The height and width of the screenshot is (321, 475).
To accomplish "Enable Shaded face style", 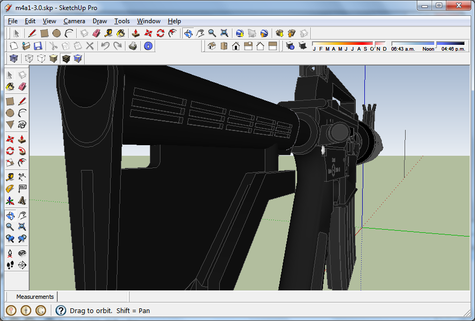I will (x=53, y=58).
